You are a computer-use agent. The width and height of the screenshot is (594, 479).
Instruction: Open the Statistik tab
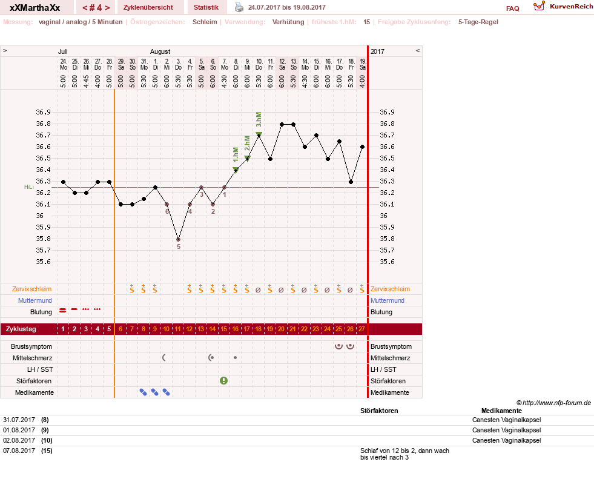click(x=206, y=7)
